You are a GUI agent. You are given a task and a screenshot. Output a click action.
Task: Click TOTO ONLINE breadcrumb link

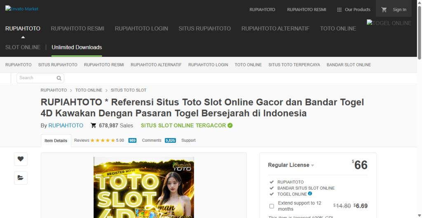click(x=89, y=90)
